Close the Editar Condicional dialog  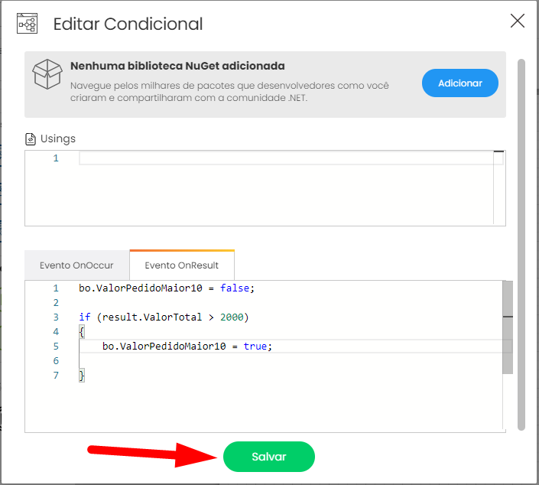pos(518,21)
